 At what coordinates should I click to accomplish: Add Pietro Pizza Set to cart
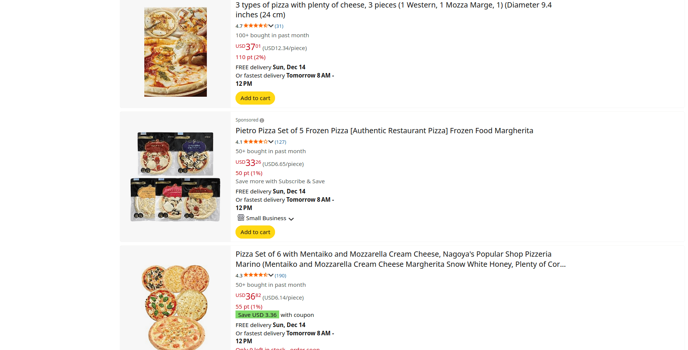255,232
